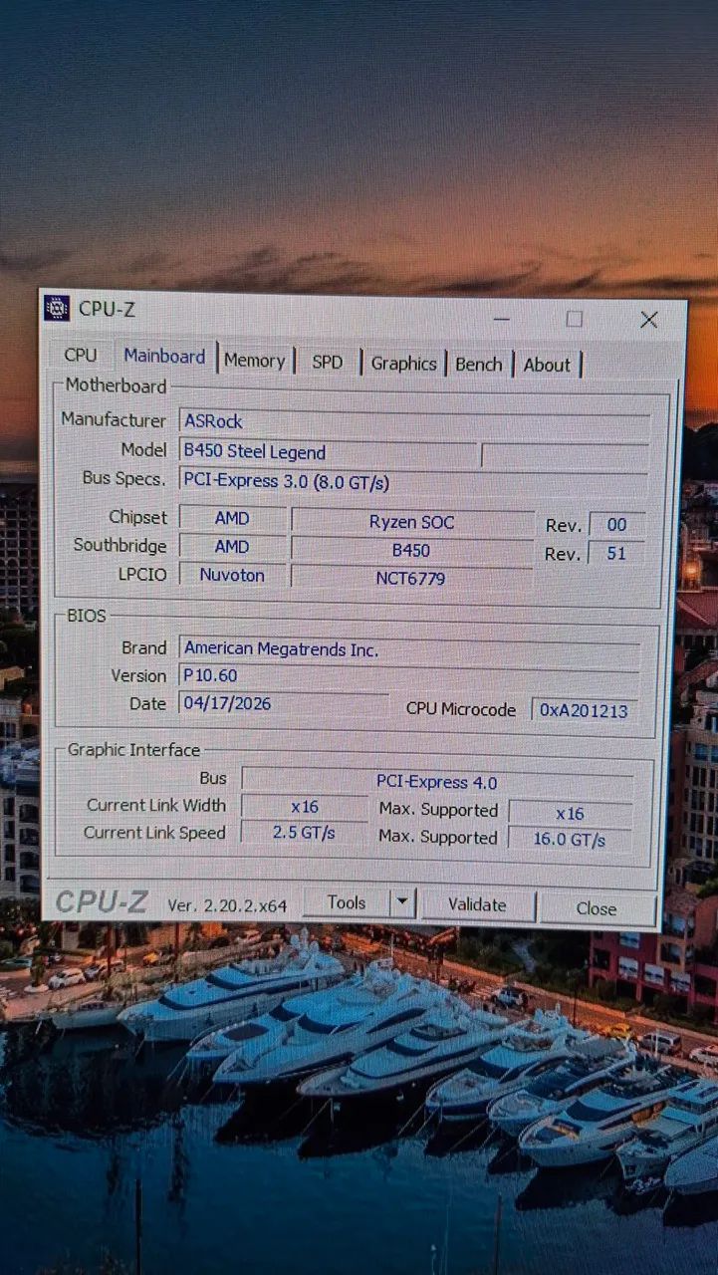Click BIOS brand American Megatrends Inc.
The height and width of the screenshot is (1275, 718).
[409, 649]
